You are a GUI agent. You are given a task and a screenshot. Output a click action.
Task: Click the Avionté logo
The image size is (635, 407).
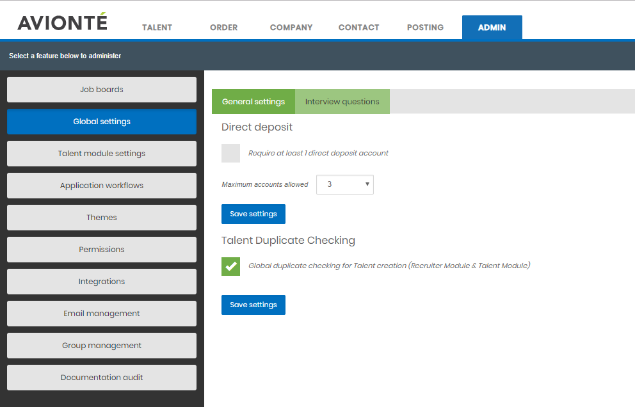click(x=62, y=22)
